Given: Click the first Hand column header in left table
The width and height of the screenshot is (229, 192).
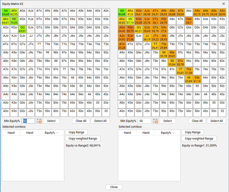Looking at the screenshot, I should 11,133.
